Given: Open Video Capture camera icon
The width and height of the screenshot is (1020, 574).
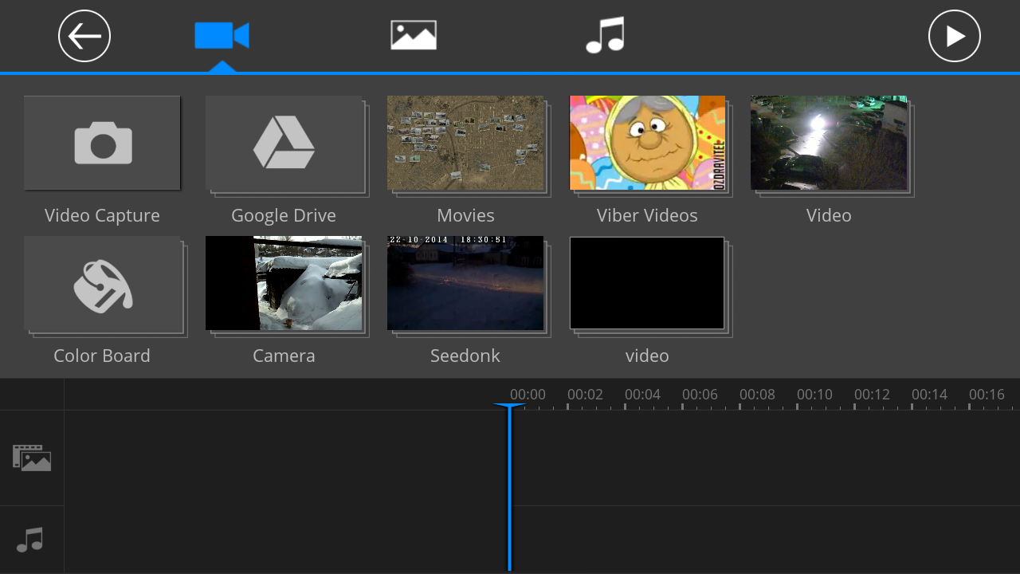Looking at the screenshot, I should pos(103,143).
